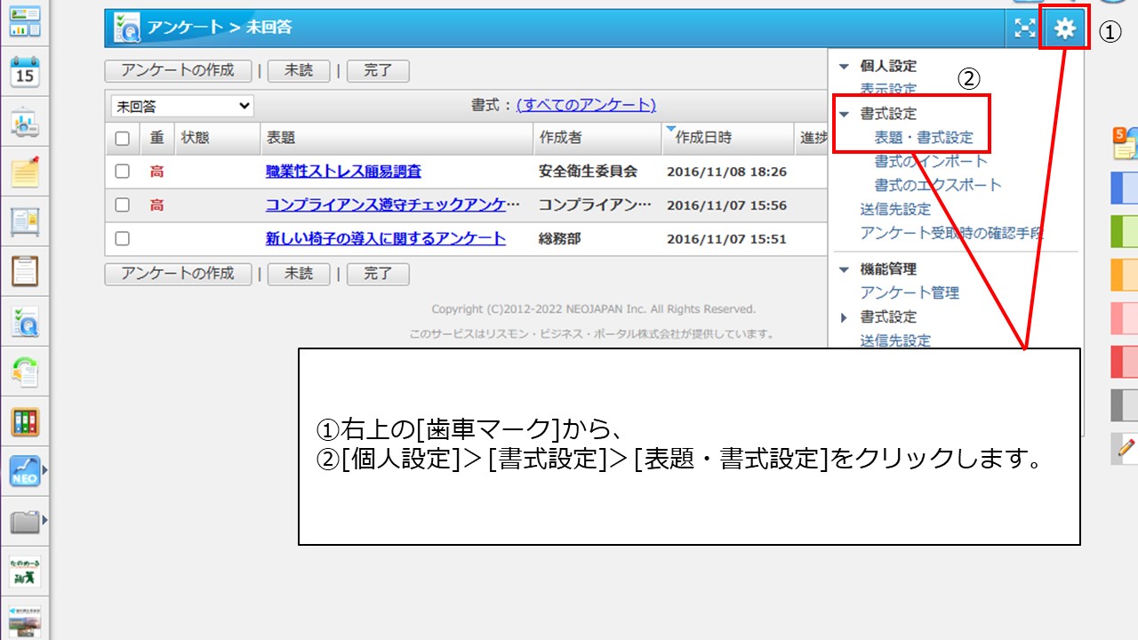This screenshot has height=640, width=1138.
Task: Click the fullscreen expand icon in title bar
Action: pyautogui.click(x=1024, y=28)
